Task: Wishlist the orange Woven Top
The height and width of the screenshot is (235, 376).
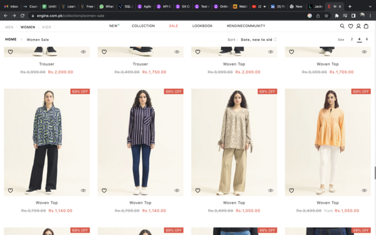Action: click(x=291, y=191)
